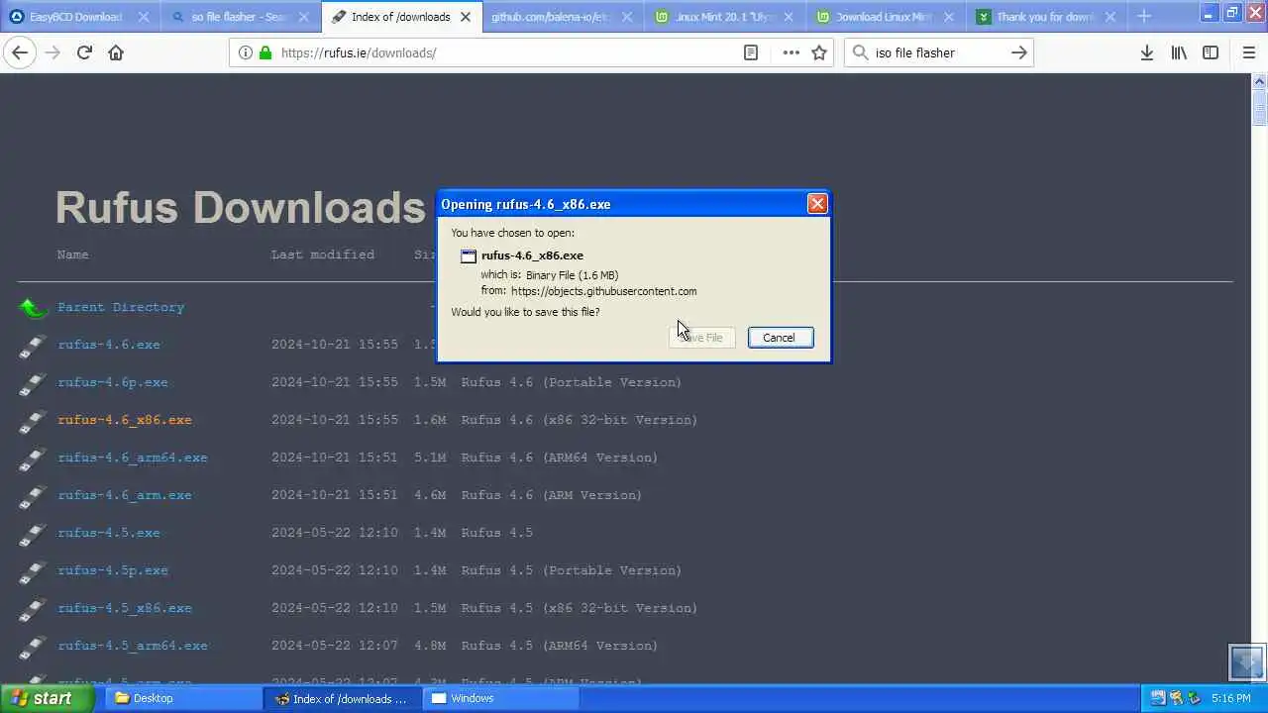The width and height of the screenshot is (1268, 713).
Task: Click the 5:16 PM system clock
Action: click(1231, 698)
